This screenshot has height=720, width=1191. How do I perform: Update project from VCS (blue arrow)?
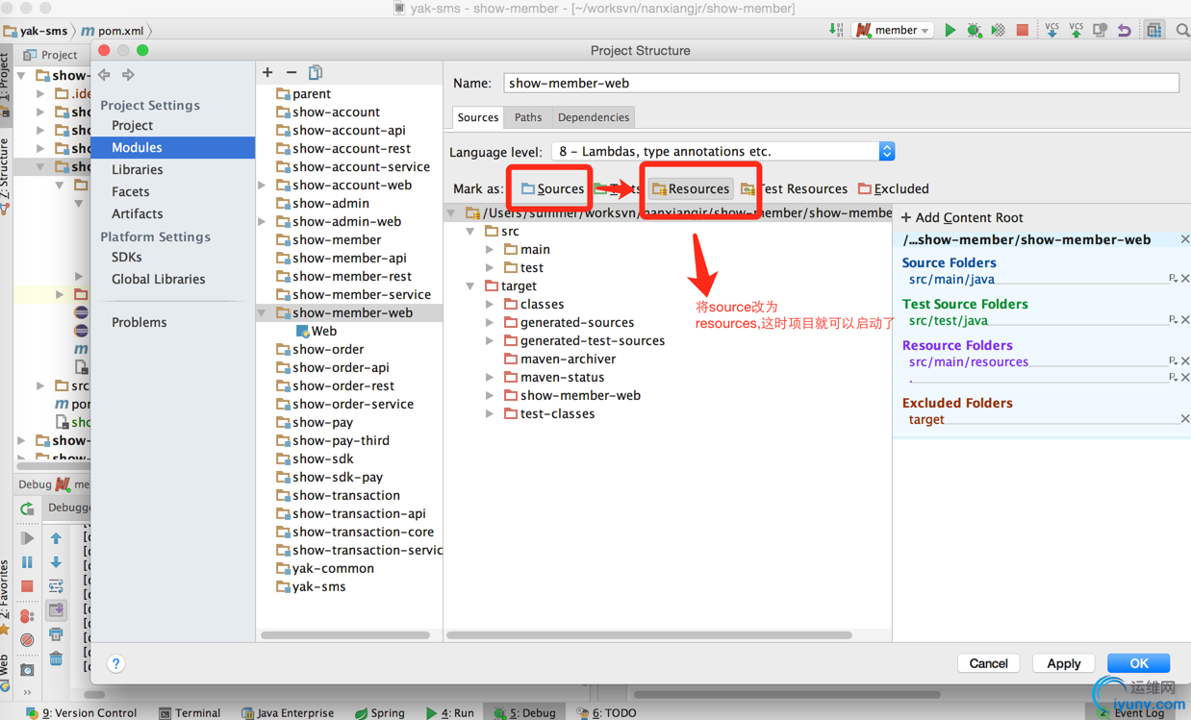point(1052,30)
